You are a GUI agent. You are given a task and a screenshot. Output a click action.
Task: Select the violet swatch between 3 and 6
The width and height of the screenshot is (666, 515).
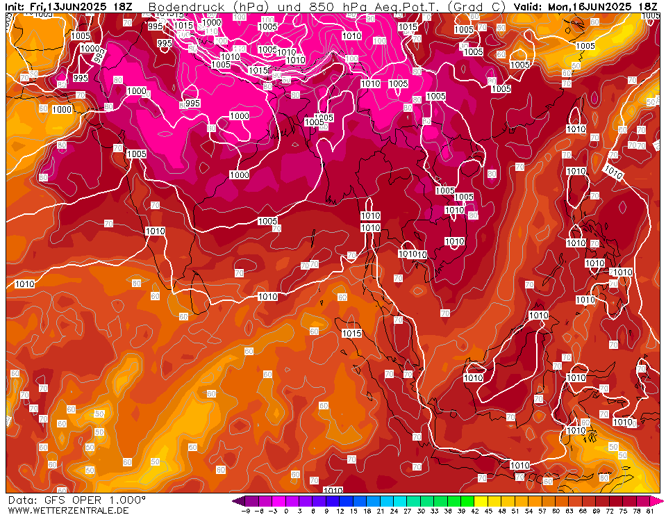click(306, 500)
